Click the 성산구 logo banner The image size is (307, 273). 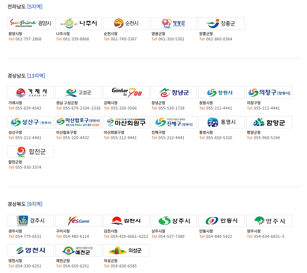pyautogui.click(x=31, y=122)
